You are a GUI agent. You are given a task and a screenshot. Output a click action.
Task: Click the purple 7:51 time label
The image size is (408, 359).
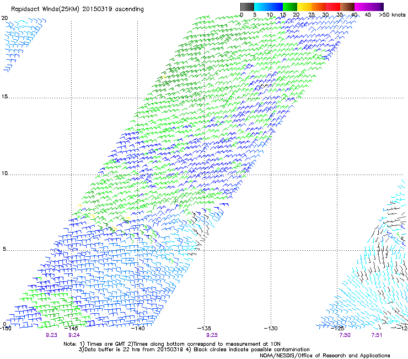pyautogui.click(x=377, y=335)
